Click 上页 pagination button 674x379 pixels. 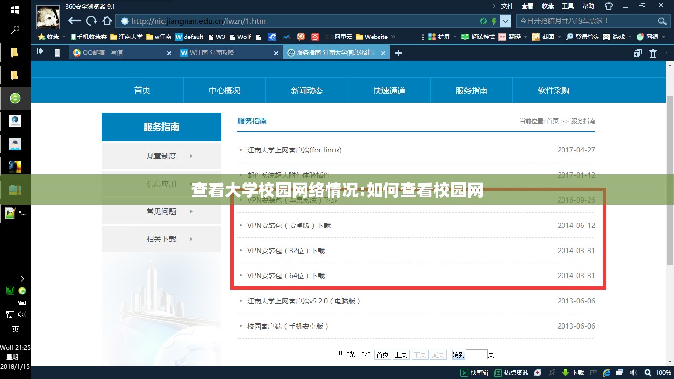pos(401,355)
